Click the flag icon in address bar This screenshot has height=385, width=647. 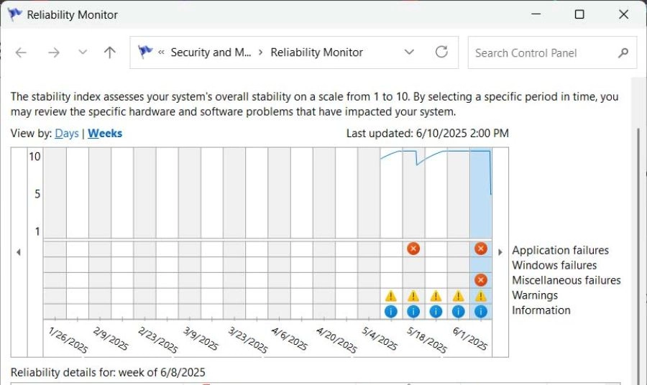(144, 52)
